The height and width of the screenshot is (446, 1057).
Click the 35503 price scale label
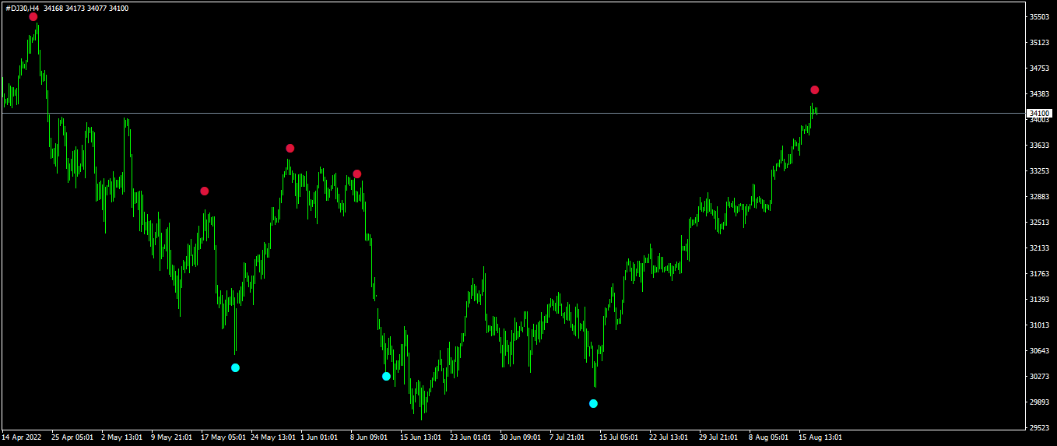(1040, 16)
